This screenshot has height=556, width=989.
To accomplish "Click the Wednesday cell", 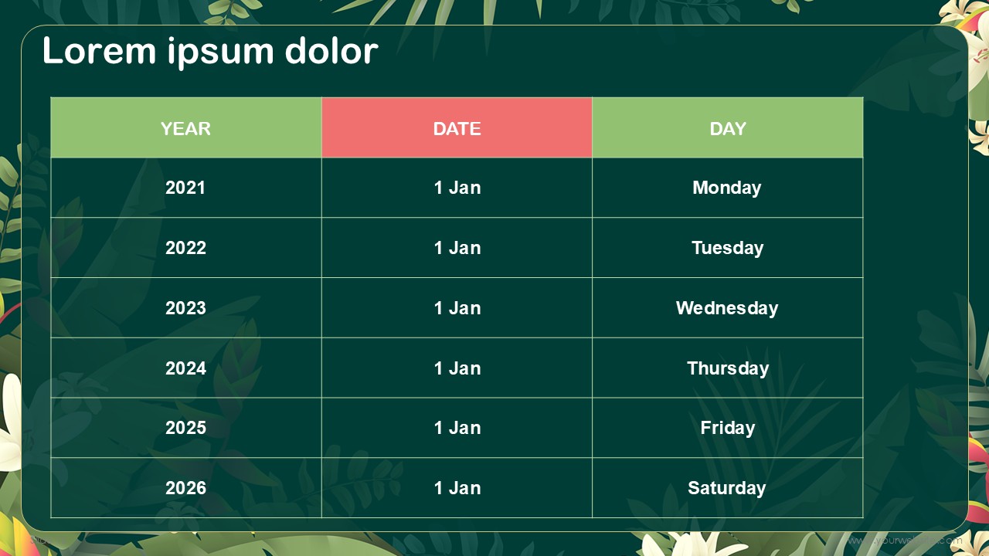I will [728, 308].
